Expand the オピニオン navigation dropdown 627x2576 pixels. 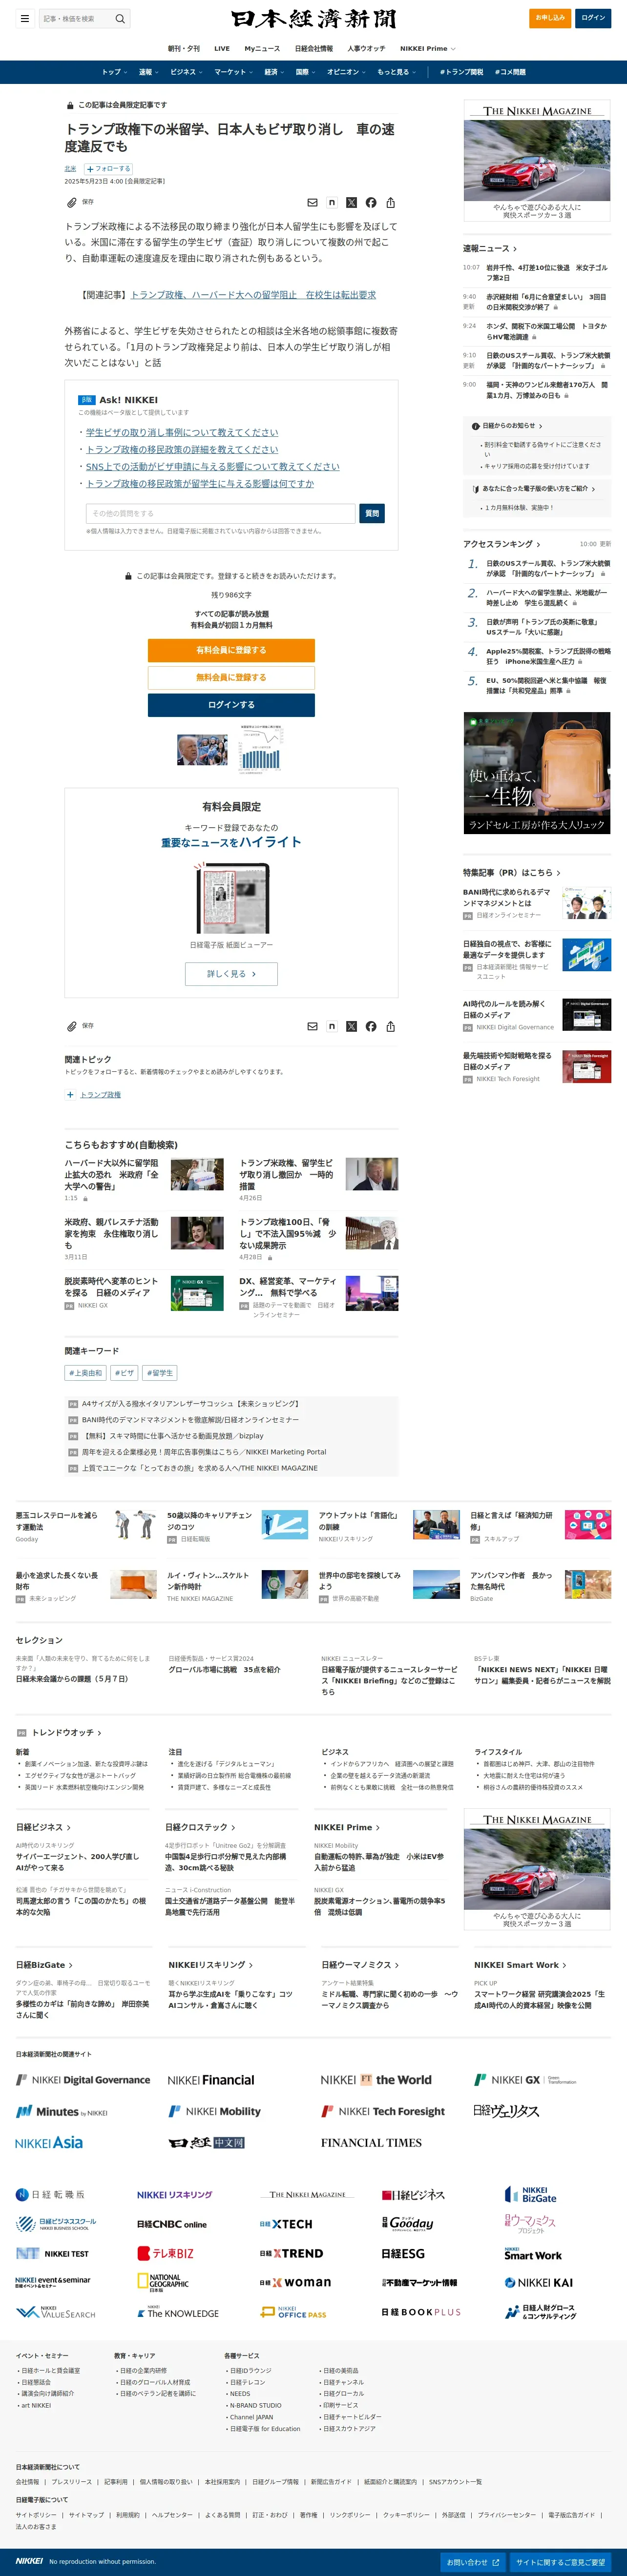tap(347, 72)
